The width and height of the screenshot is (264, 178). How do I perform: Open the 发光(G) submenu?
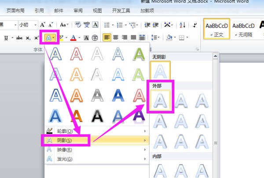point(97,159)
